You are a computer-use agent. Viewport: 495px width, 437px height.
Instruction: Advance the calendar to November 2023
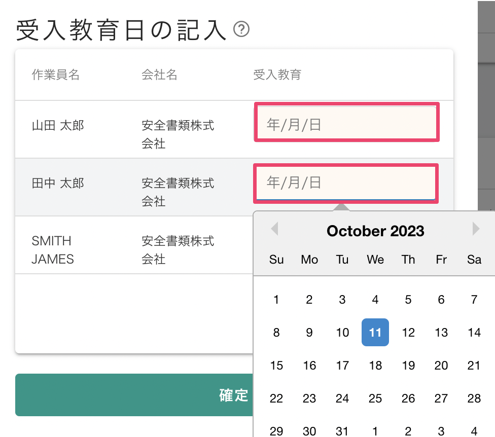pos(476,229)
